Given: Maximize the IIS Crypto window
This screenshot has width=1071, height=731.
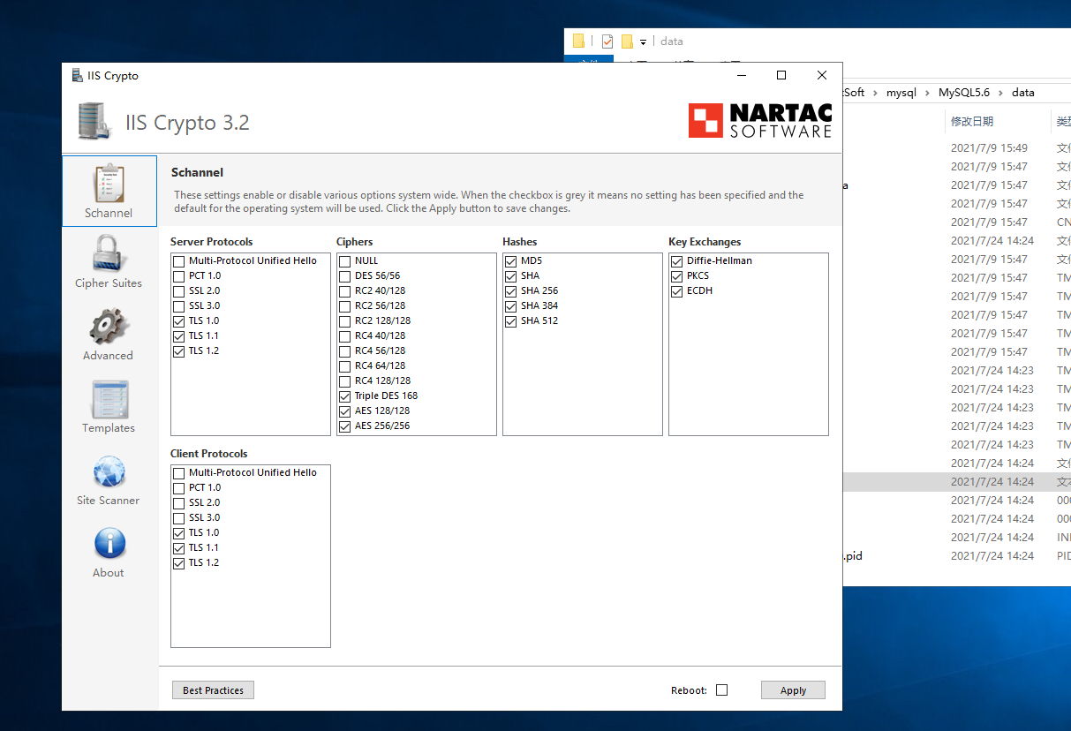Looking at the screenshot, I should 781,76.
